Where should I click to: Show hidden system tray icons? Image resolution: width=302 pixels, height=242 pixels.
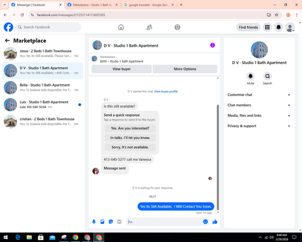pos(260,237)
